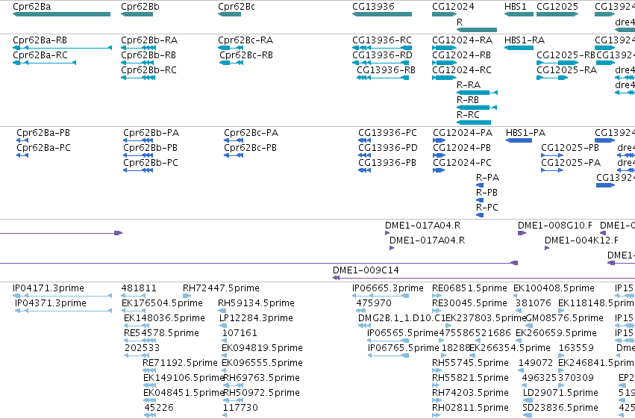Click the Cpr62Bb gene label
Screen dimensions: 635x419
click(x=140, y=7)
